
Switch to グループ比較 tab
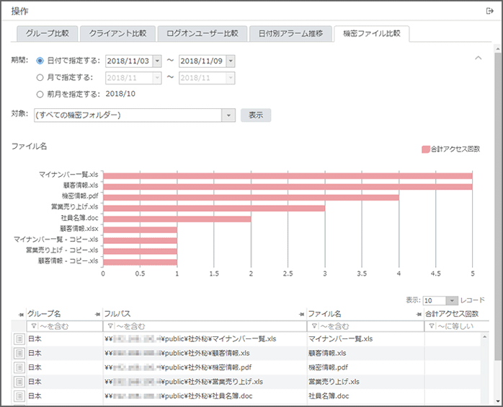47,33
